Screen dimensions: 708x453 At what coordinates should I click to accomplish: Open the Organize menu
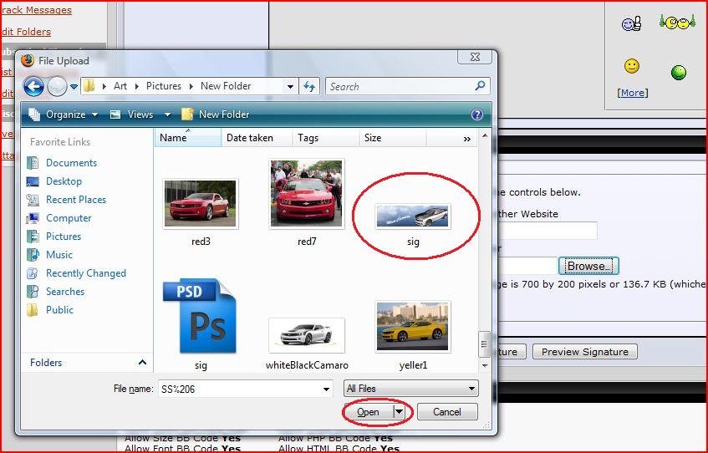coord(65,115)
